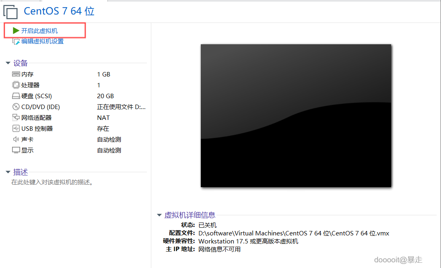Select 硬盘 (SCSI) device label
The width and height of the screenshot is (441, 268).
[x=37, y=96]
